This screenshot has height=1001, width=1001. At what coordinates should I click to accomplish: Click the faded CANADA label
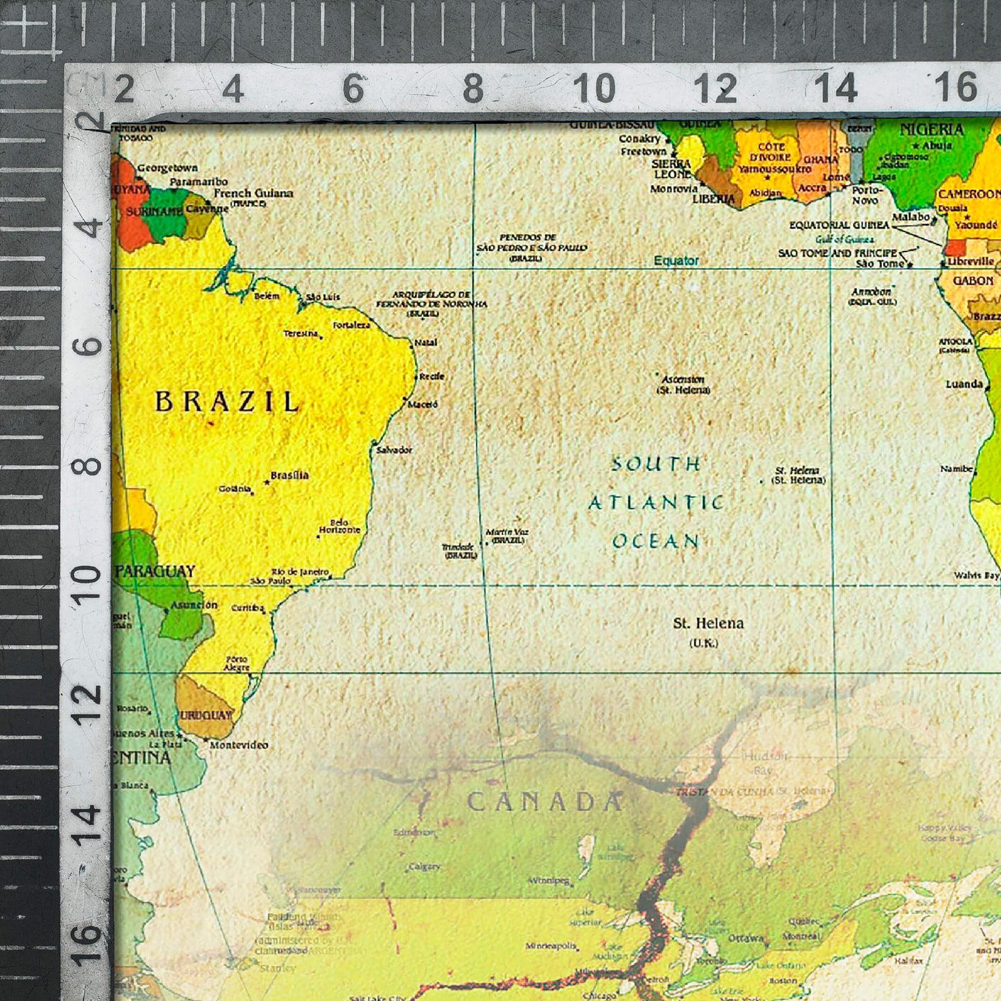click(544, 801)
